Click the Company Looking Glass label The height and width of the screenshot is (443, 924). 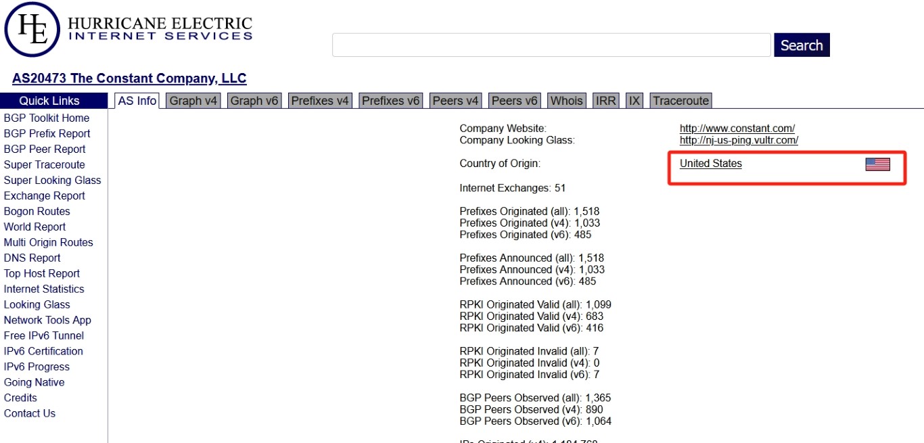tap(517, 140)
